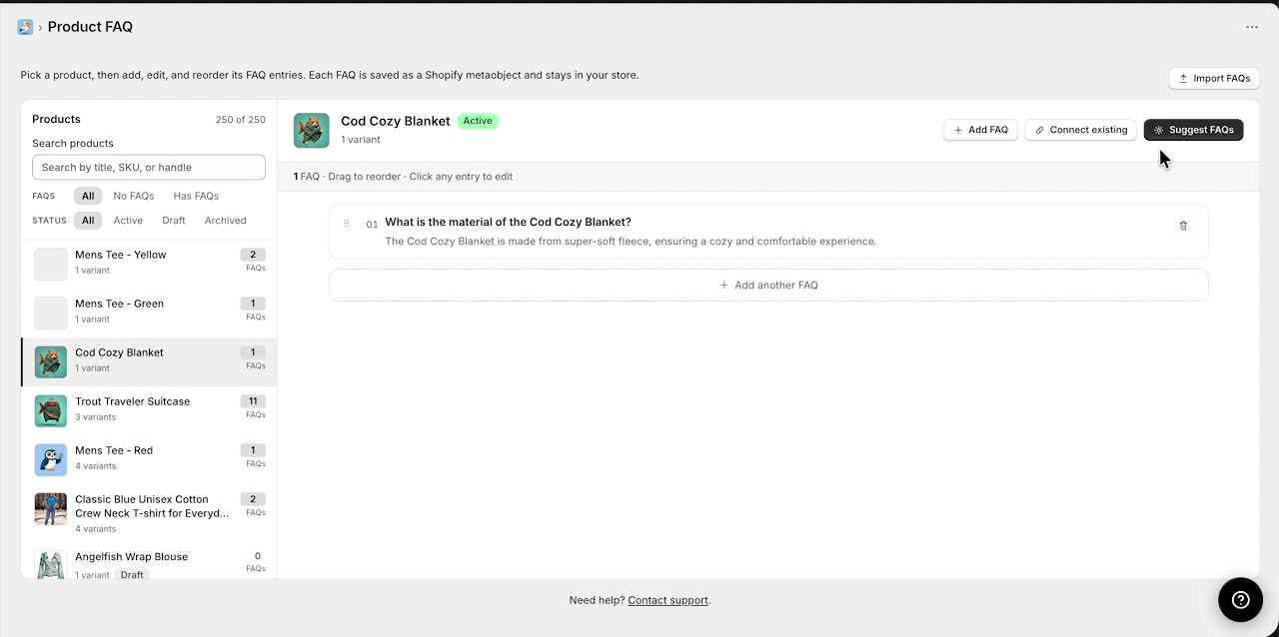Image resolution: width=1279 pixels, height=637 pixels.
Task: Click Trout Traveler Suitcase thumbnail image
Action: [x=51, y=410]
